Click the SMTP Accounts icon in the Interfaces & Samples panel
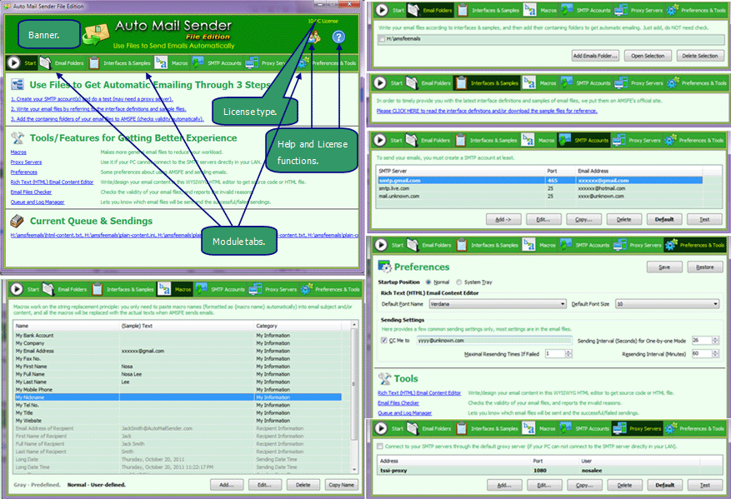The height and width of the screenshot is (499, 731). (567, 83)
